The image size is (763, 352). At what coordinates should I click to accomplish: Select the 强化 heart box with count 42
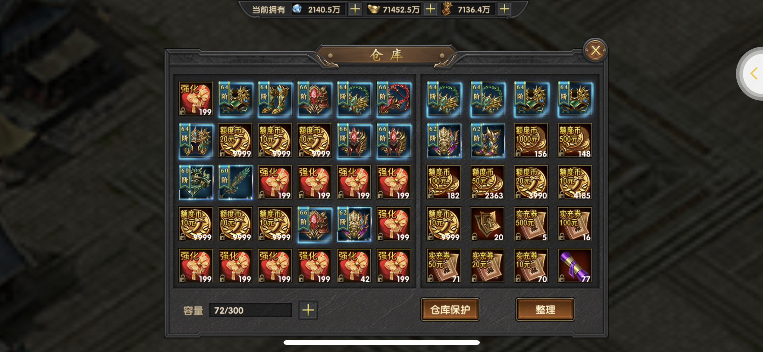coord(354,266)
